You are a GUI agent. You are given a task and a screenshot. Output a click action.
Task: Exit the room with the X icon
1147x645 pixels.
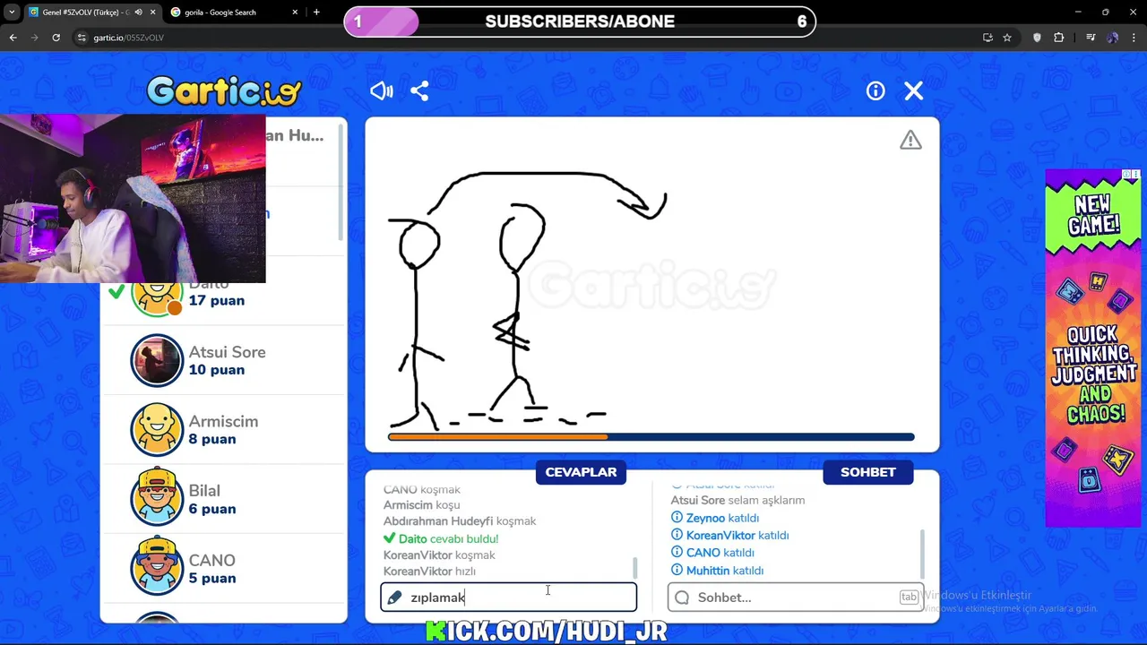913,91
